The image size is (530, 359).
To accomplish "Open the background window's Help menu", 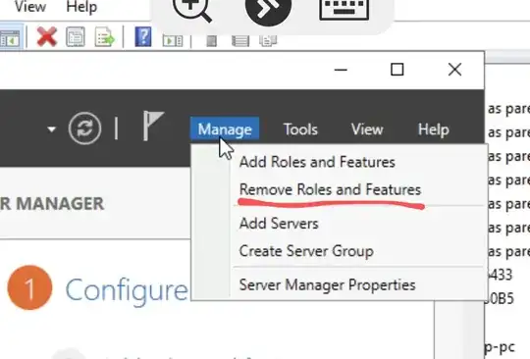I will click(x=81, y=6).
